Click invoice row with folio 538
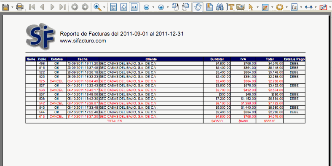The width and height of the screenshot is (332, 166). click(x=165, y=99)
